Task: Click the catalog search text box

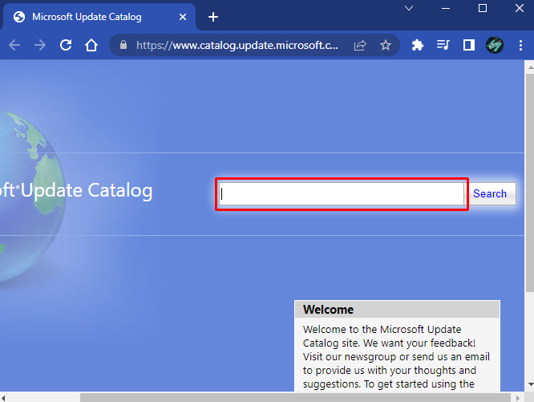Action: point(342,194)
